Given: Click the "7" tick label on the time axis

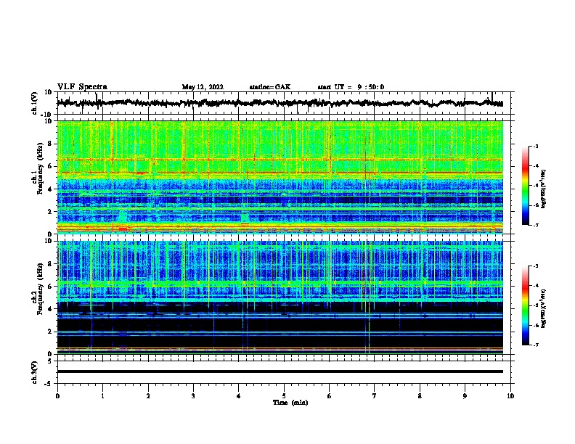Looking at the screenshot, I should pyautogui.click(x=375, y=396).
